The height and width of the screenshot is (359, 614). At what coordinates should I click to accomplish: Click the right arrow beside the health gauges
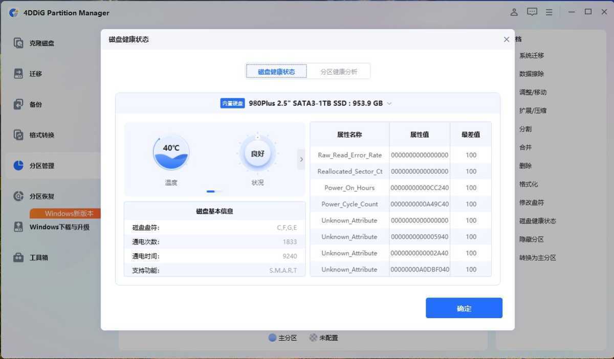click(301, 159)
